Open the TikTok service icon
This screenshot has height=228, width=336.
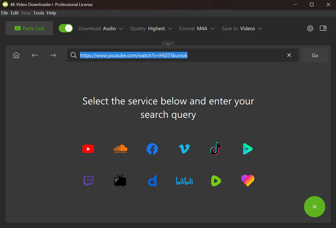(216, 149)
